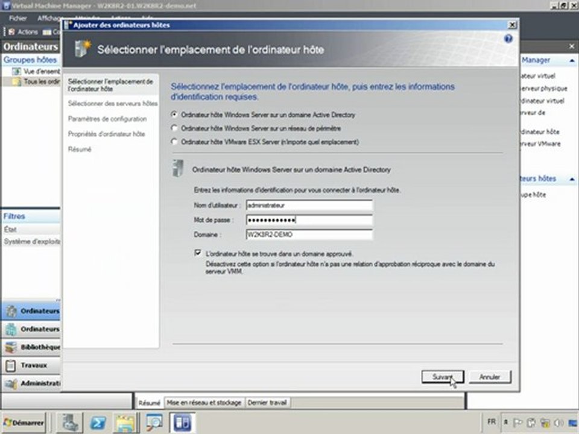
Task: Open the Action Center flag tray icon
Action: pos(517,423)
